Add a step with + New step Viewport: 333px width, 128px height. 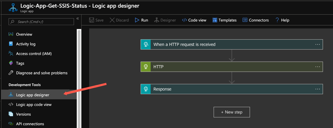(x=232, y=112)
